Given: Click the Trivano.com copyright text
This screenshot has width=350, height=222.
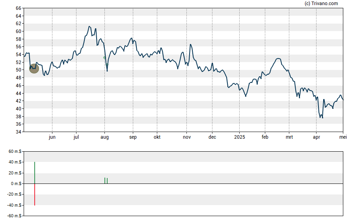Looking at the screenshot, I should 321,3.
